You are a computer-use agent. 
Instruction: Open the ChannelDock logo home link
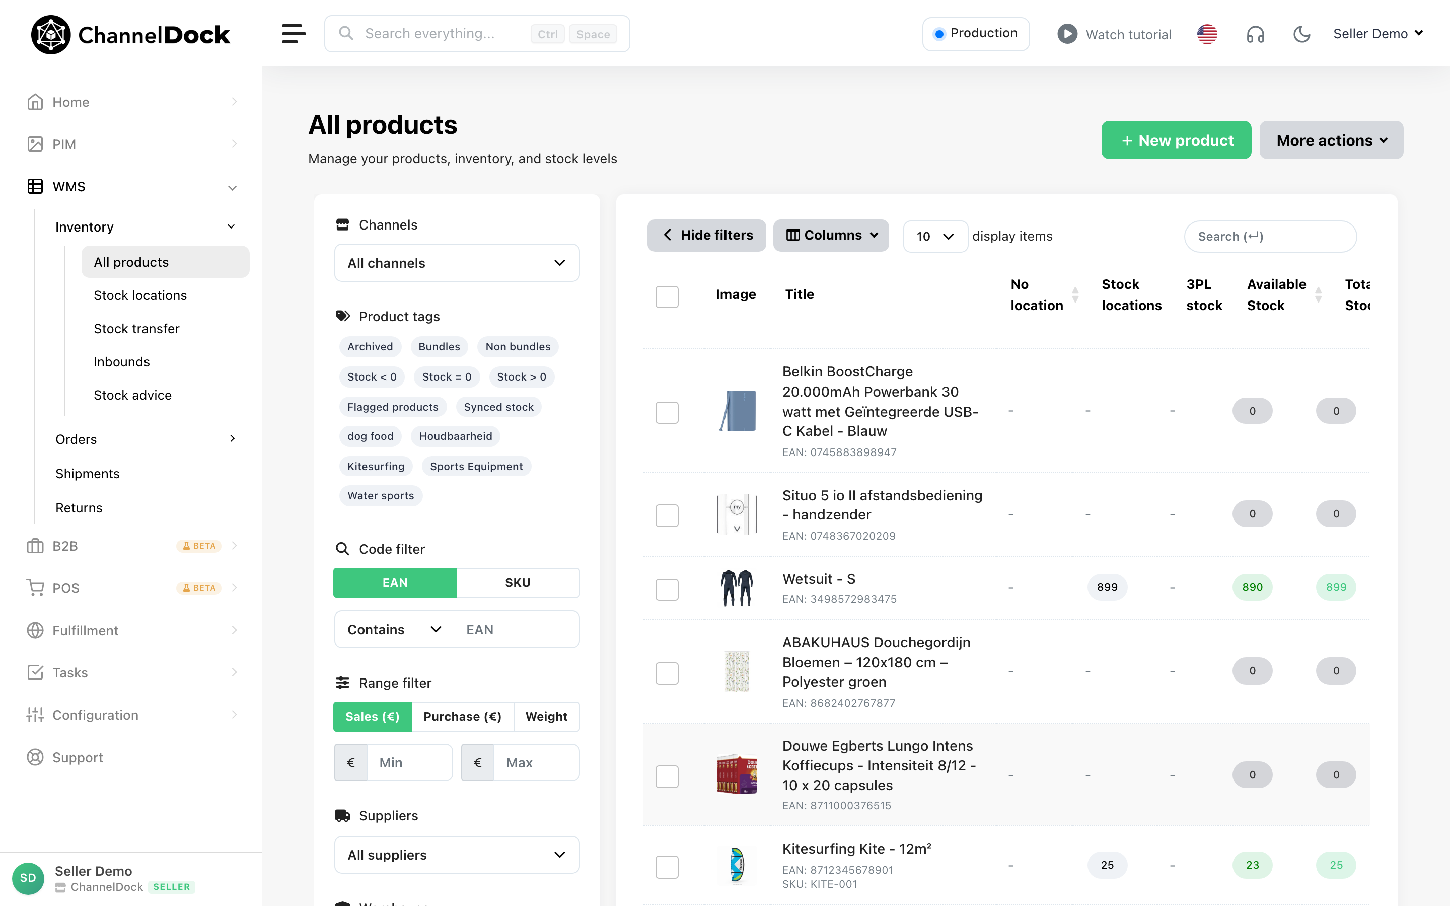coord(130,35)
